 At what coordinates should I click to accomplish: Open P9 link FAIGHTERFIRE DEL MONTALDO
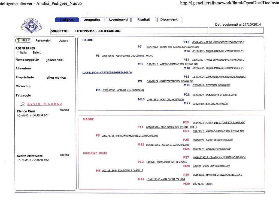click(170, 81)
